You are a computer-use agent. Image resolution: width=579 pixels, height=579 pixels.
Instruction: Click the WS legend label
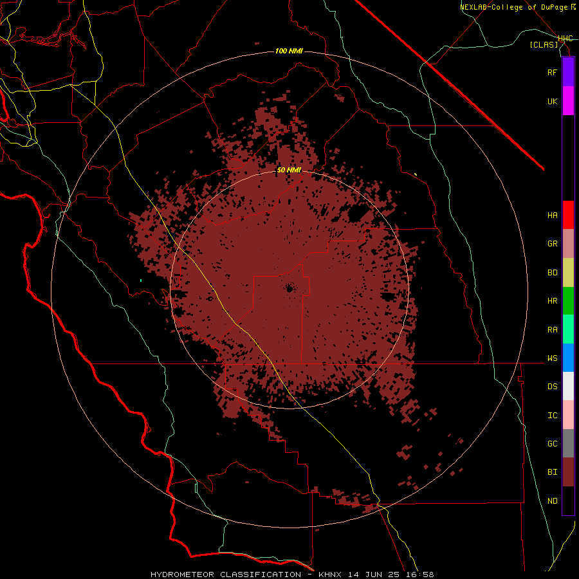pyautogui.click(x=552, y=358)
